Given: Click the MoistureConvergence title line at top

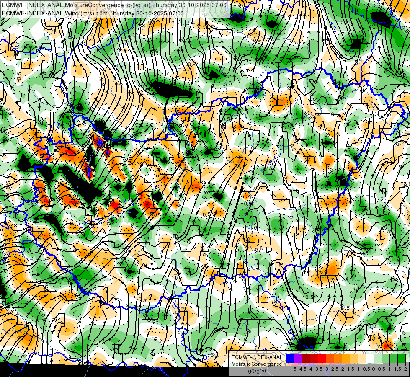Looking at the screenshot, I should (x=114, y=5).
